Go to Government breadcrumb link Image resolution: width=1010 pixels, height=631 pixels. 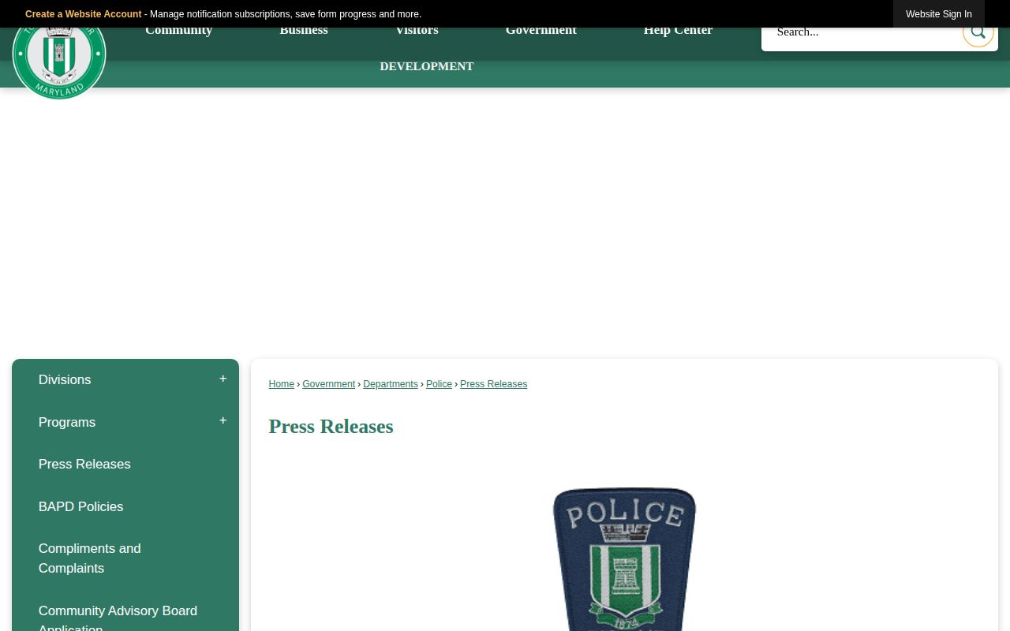click(329, 384)
